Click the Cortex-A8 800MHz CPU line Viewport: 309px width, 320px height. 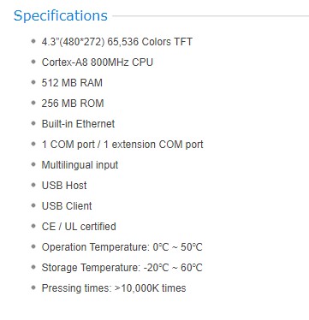click(98, 62)
